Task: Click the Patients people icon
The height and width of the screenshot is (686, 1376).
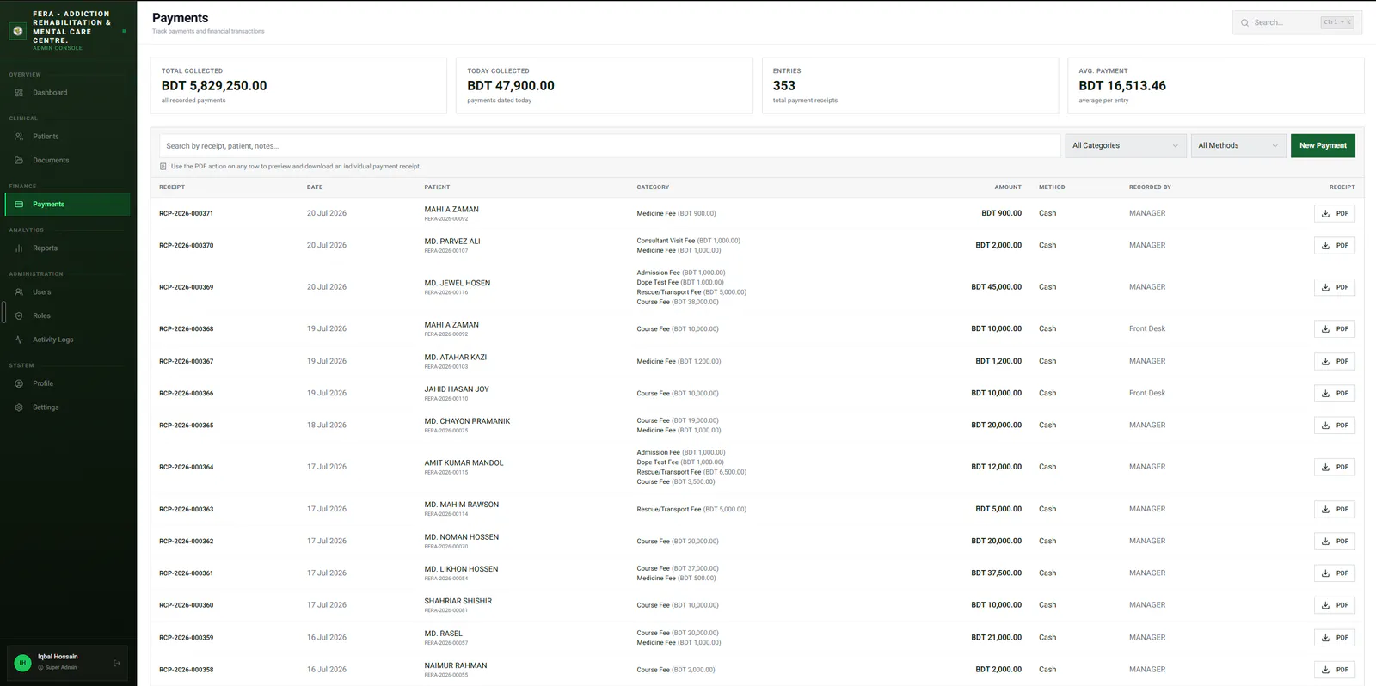Action: 19,137
